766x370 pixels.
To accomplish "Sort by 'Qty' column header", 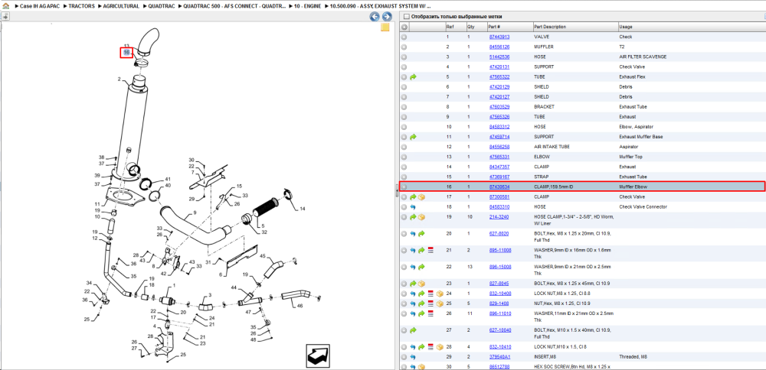I will 471,27.
